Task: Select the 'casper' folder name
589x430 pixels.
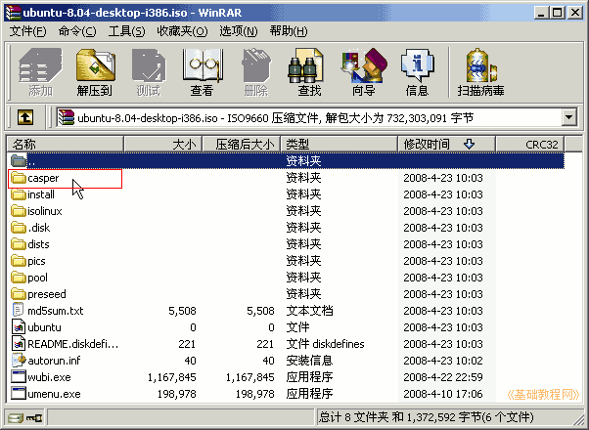Action: (x=43, y=178)
